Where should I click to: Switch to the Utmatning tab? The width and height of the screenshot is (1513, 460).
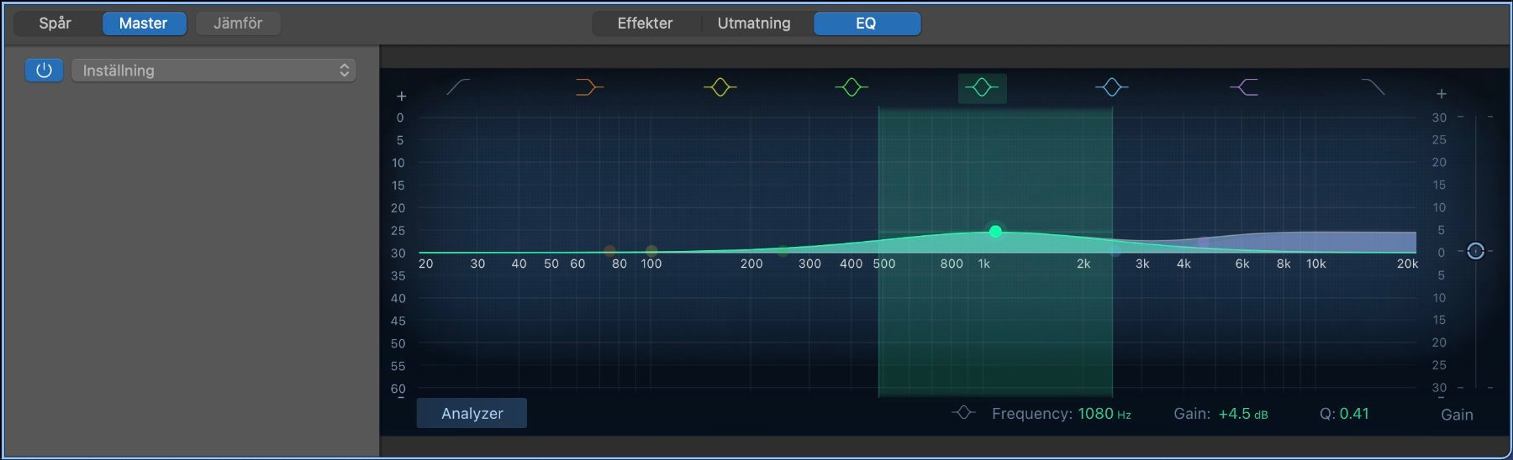click(x=754, y=24)
